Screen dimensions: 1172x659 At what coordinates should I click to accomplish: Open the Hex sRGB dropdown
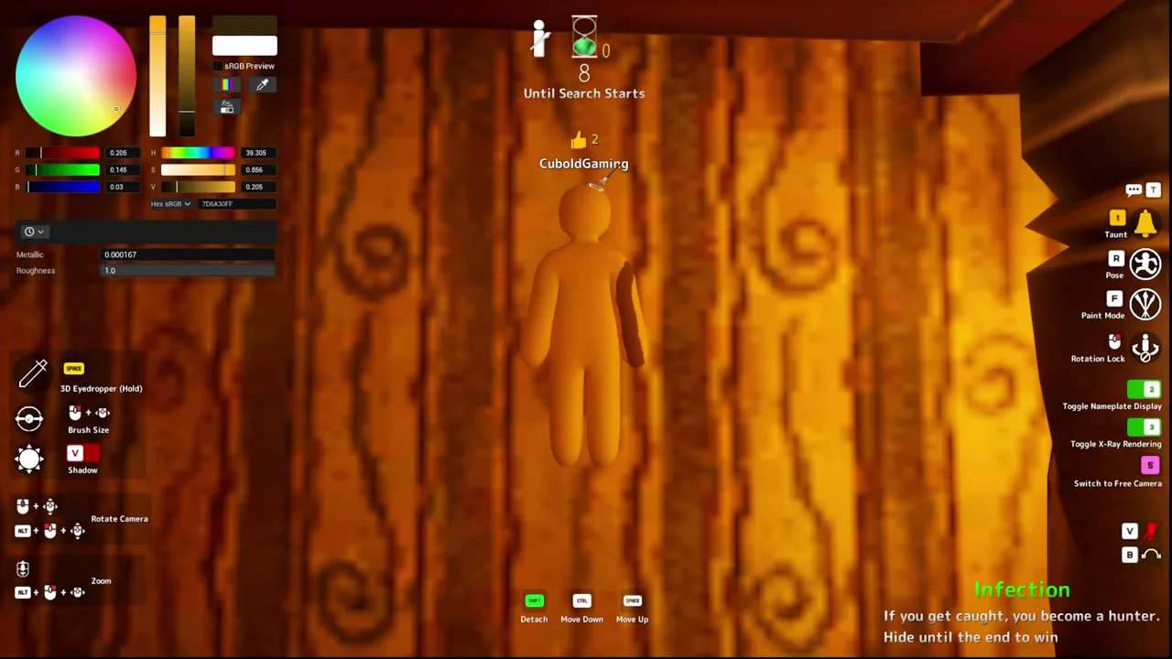click(x=171, y=204)
